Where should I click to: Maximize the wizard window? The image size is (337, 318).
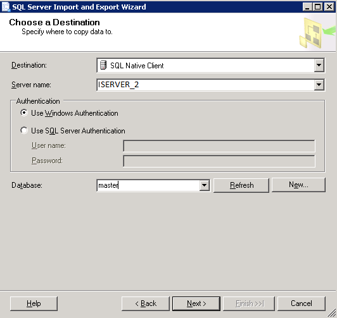coord(317,7)
